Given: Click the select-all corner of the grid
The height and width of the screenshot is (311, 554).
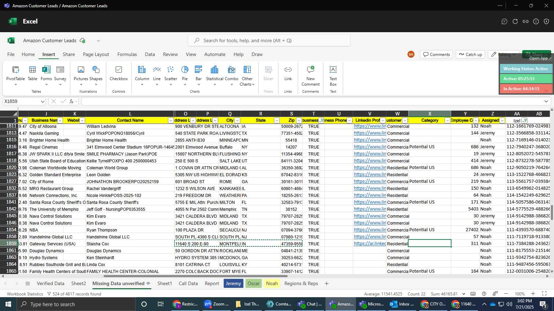Looking at the screenshot, I should 9,114.
